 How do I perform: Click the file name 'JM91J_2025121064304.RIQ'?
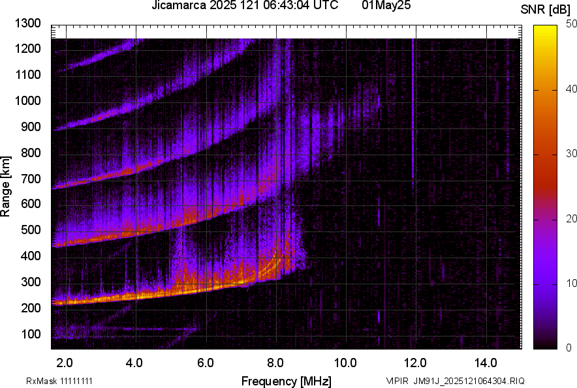(x=469, y=381)
